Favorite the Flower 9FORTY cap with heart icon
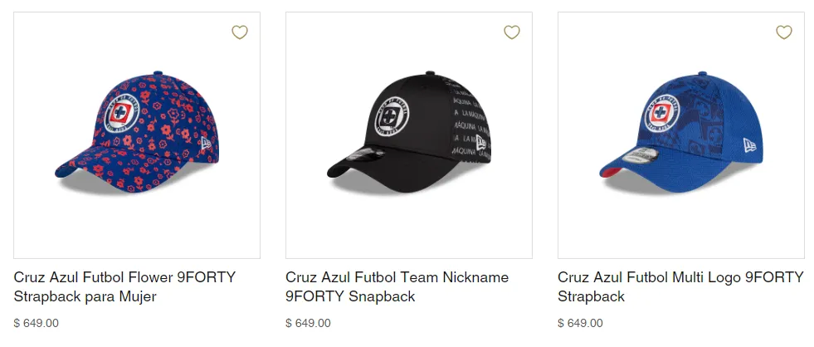 [240, 32]
